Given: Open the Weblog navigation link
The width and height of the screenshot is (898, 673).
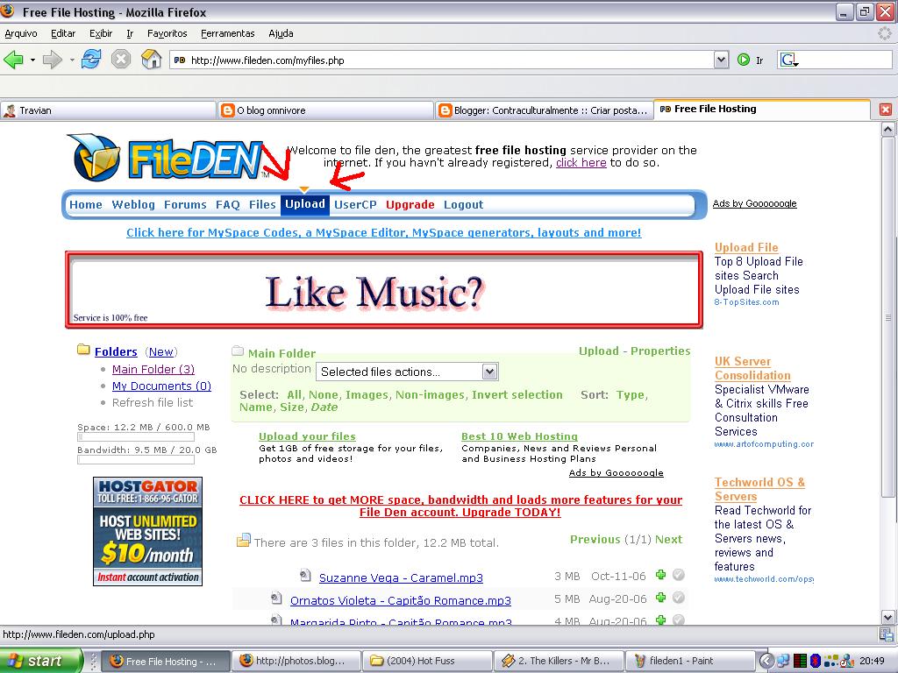Looking at the screenshot, I should click(x=133, y=205).
